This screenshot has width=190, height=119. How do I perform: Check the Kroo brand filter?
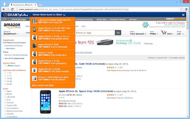click(5, 100)
